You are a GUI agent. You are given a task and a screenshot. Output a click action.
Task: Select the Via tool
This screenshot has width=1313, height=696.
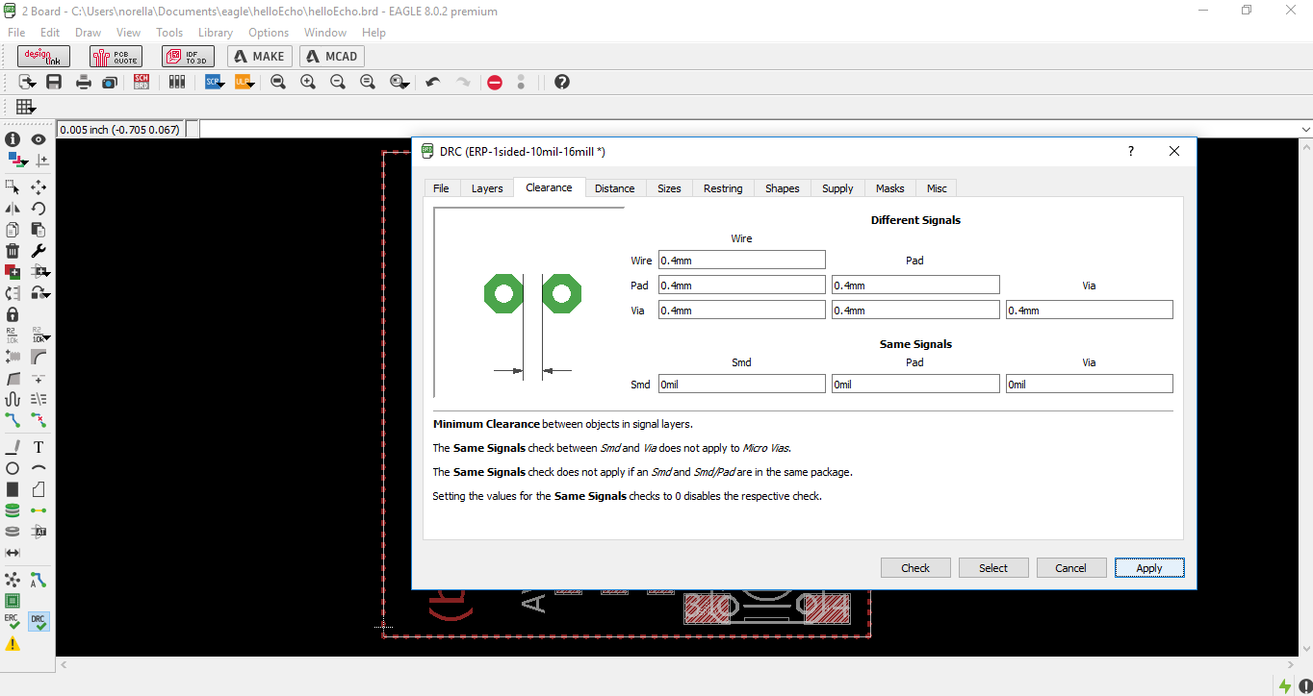13,510
